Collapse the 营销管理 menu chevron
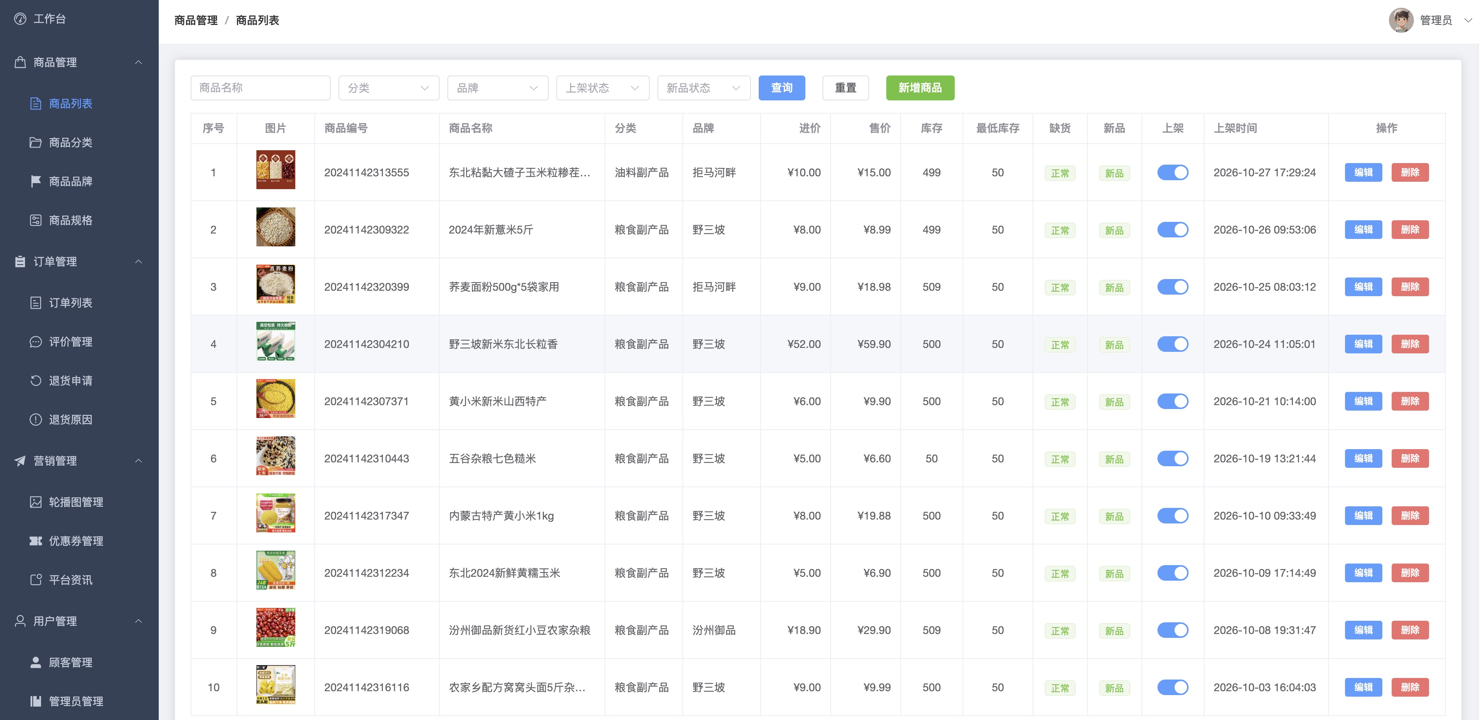 click(139, 461)
